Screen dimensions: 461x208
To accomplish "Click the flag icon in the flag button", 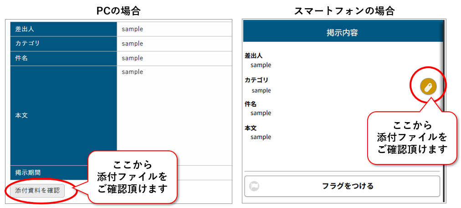I will pyautogui.click(x=254, y=186).
